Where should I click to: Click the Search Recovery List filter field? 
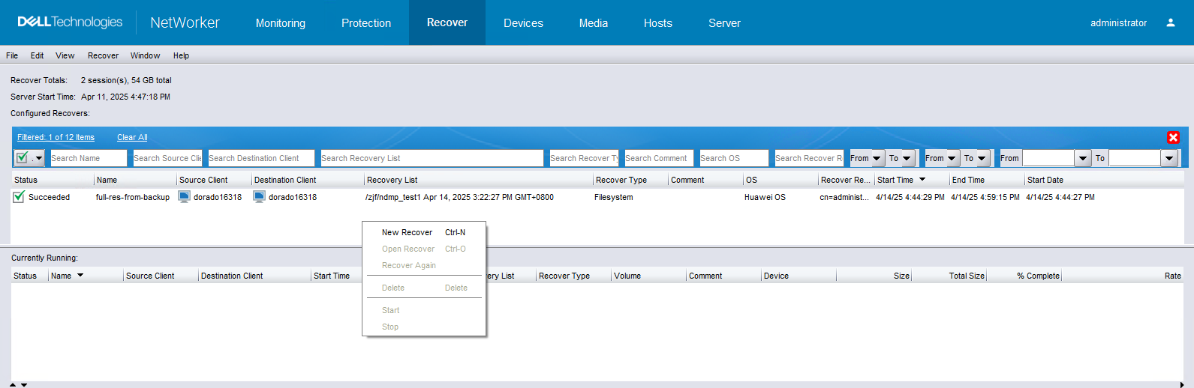(x=432, y=158)
